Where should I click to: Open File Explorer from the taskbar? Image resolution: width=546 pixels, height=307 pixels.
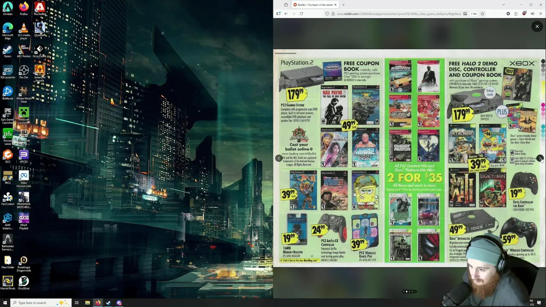[x=87, y=303]
